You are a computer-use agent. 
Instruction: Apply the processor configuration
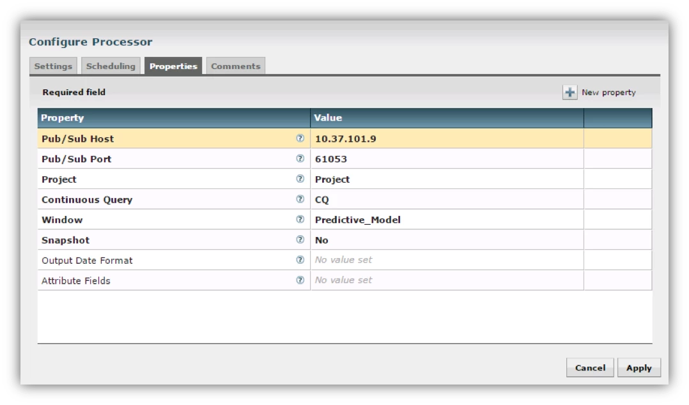[639, 368]
